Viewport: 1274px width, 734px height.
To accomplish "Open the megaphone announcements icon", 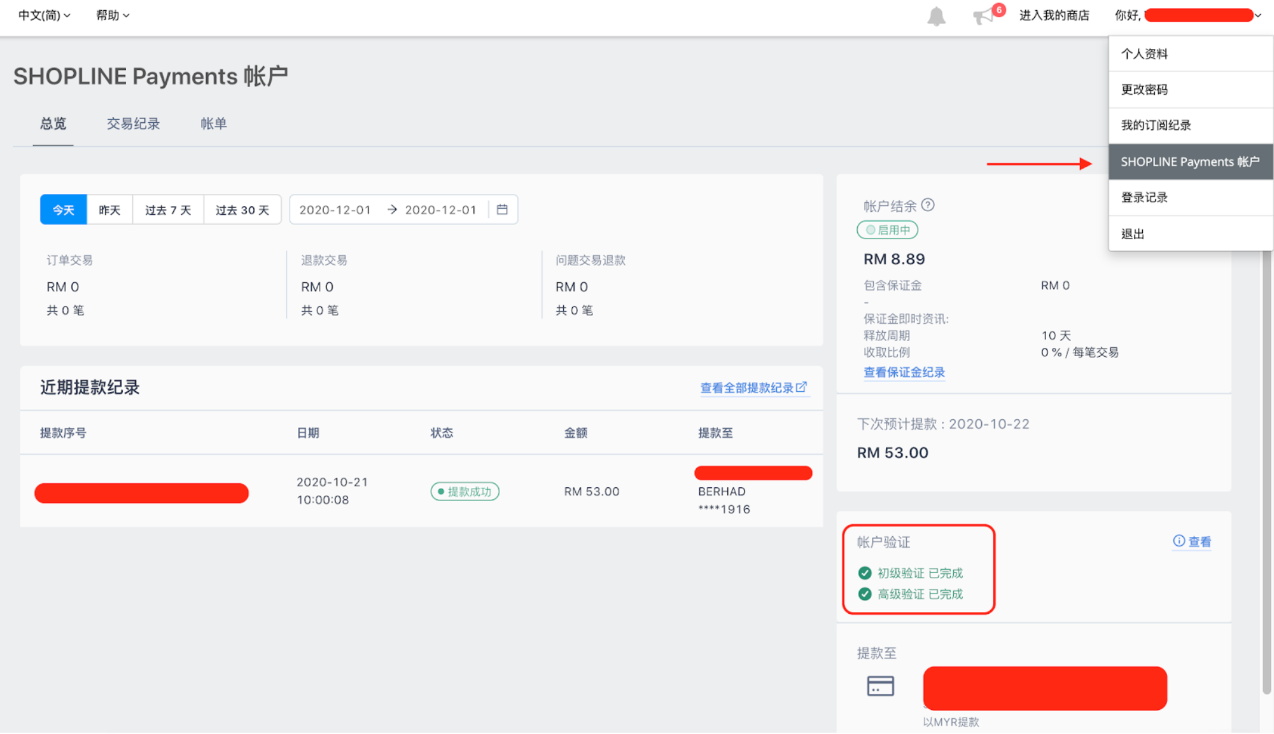I will (x=984, y=16).
